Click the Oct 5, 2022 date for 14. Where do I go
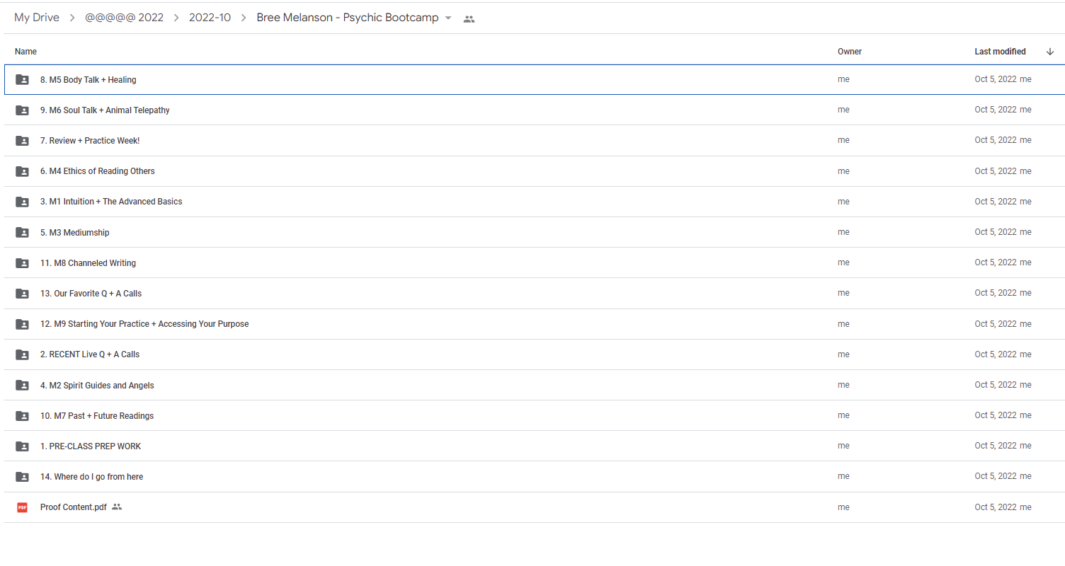This screenshot has width=1065, height=566. coord(996,476)
